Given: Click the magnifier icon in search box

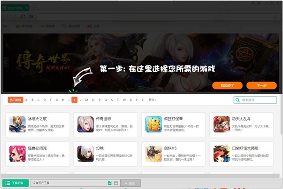Looking at the screenshot, I should click(x=238, y=100).
